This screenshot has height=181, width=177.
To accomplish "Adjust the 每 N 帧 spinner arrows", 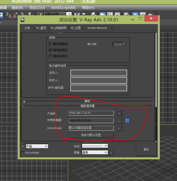I will 125,44.
